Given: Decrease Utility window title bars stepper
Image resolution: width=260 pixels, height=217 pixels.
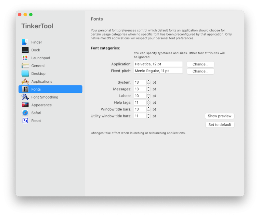Looking at the screenshot, I should [149, 117].
